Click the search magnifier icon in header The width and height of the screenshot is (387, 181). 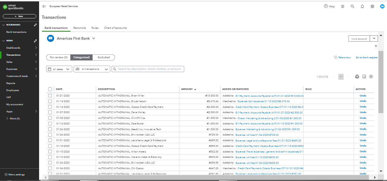click(x=352, y=6)
